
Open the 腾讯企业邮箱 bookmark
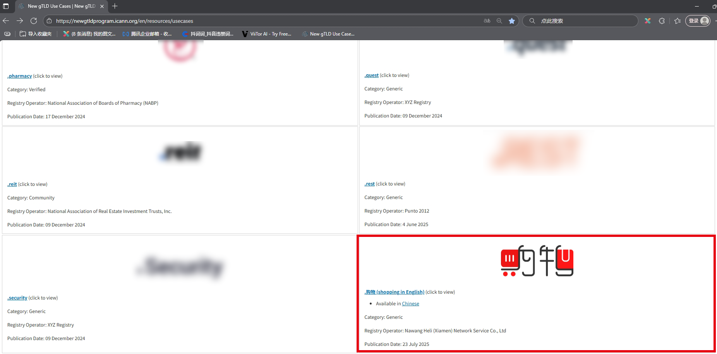[147, 34]
